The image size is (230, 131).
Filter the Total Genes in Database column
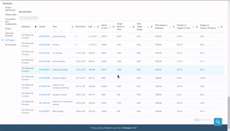click(174, 27)
